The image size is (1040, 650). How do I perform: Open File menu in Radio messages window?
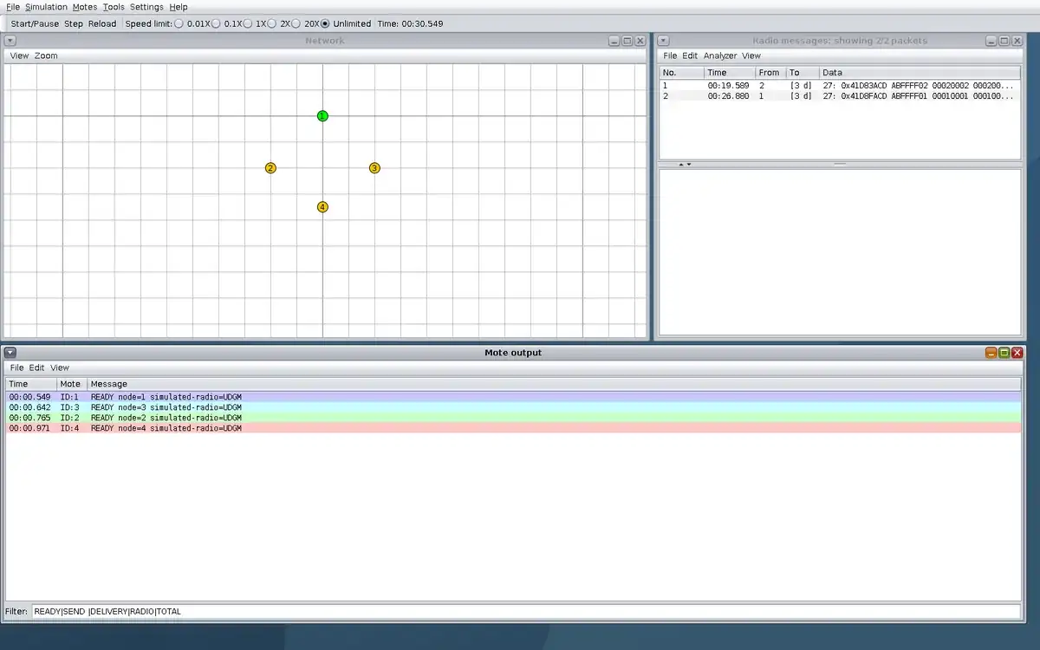click(670, 55)
